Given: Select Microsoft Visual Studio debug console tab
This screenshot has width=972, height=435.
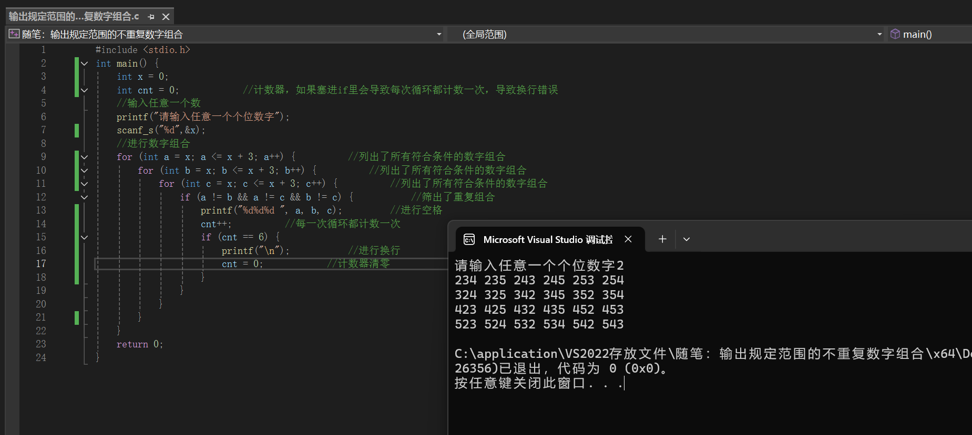Looking at the screenshot, I should pos(548,240).
